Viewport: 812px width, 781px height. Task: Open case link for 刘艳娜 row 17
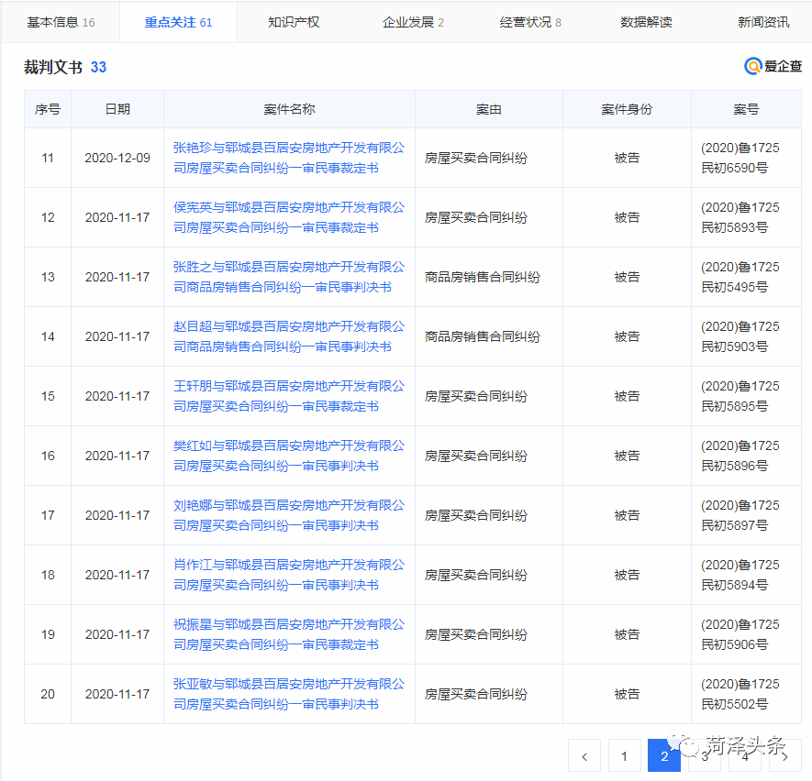(x=288, y=515)
